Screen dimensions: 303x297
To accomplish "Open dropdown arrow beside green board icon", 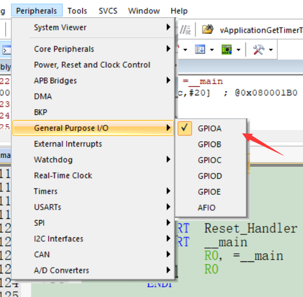I will click(x=239, y=50).
